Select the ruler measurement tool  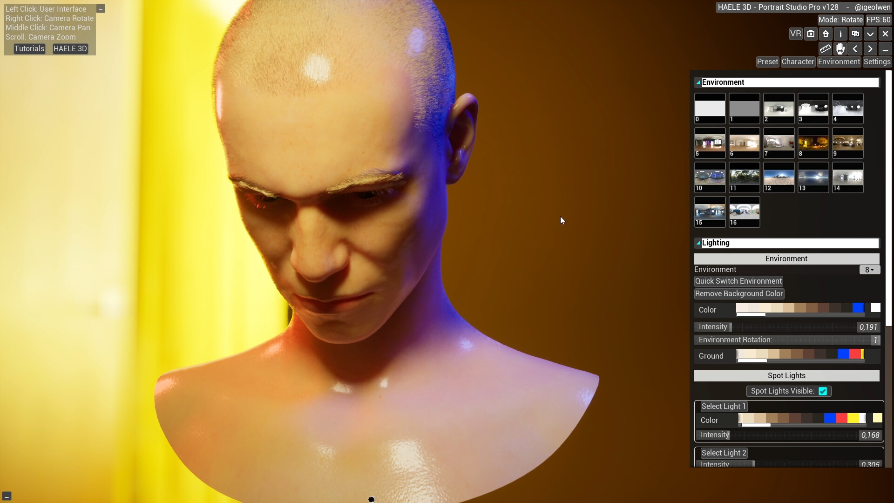[825, 48]
